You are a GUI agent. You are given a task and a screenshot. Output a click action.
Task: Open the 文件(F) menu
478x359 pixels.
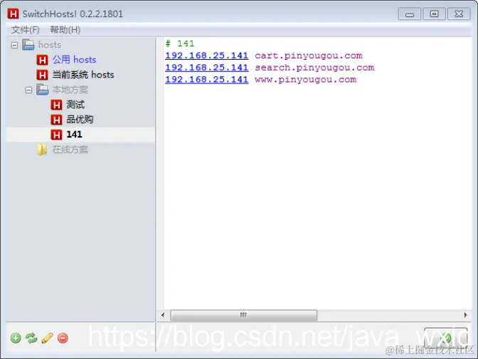point(26,30)
